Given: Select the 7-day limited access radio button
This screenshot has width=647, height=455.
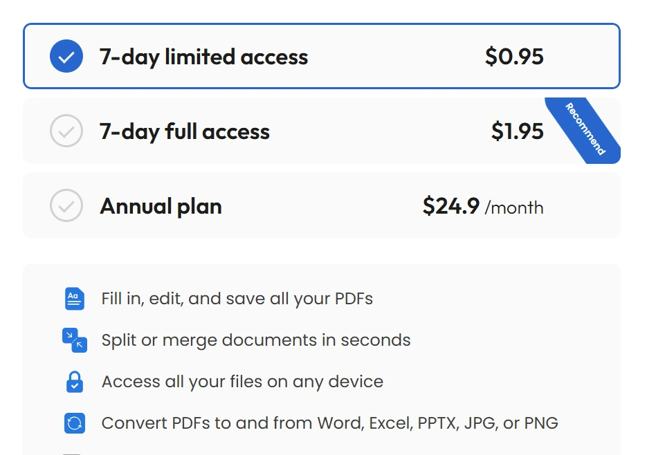Looking at the screenshot, I should coord(66,57).
